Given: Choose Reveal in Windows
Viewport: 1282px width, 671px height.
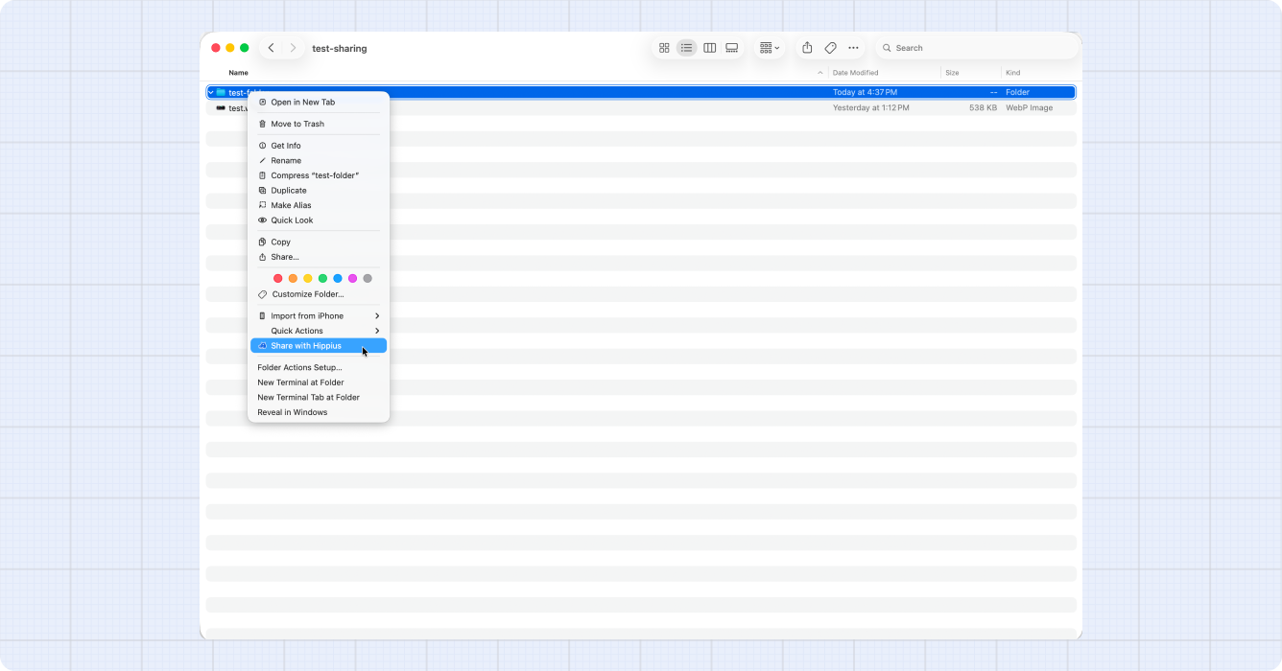Looking at the screenshot, I should [x=319, y=412].
